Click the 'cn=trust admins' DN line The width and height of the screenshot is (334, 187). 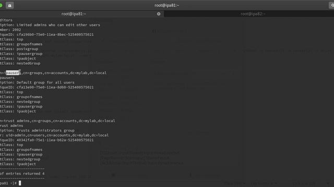pos(57,121)
